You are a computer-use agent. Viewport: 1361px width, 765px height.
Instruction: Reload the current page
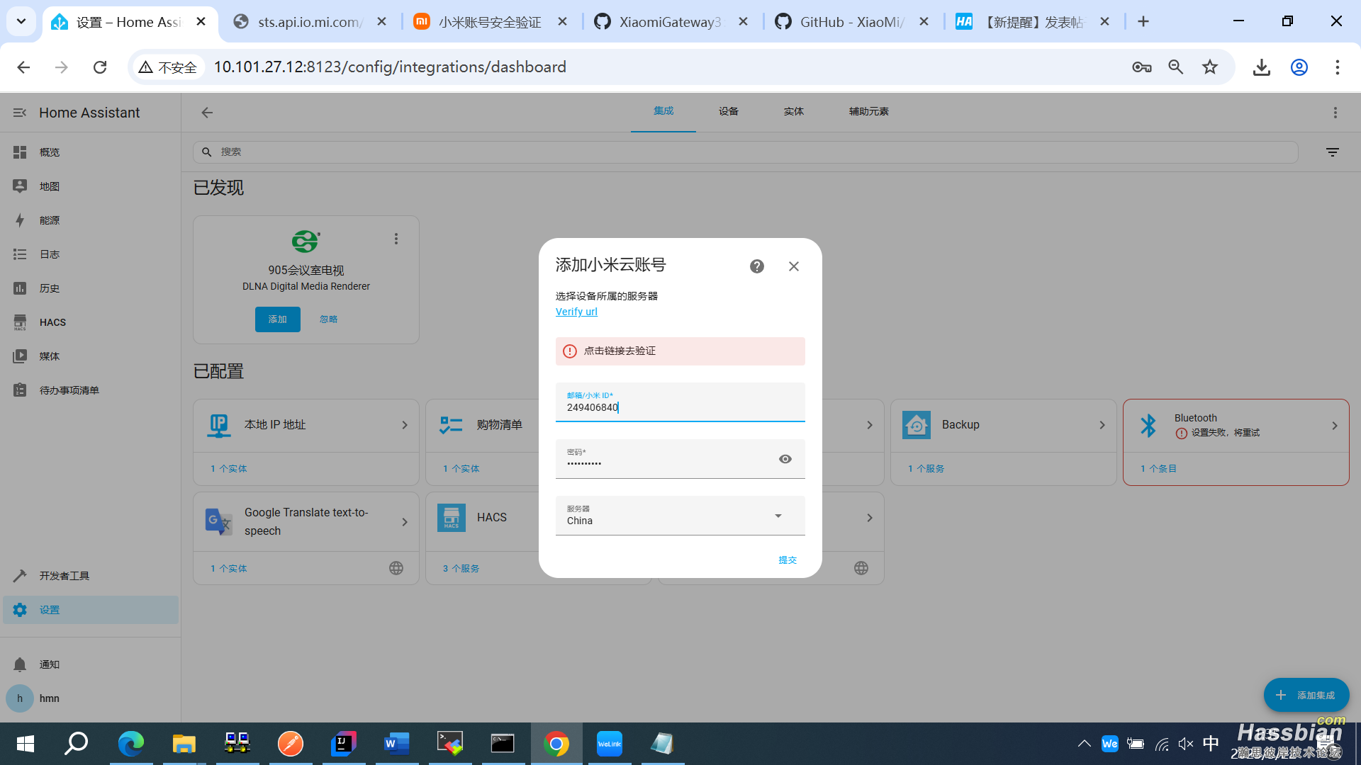100,67
